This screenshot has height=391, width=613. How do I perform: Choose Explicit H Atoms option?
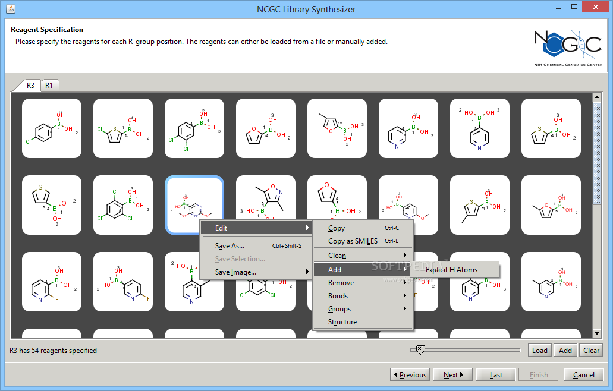click(454, 270)
